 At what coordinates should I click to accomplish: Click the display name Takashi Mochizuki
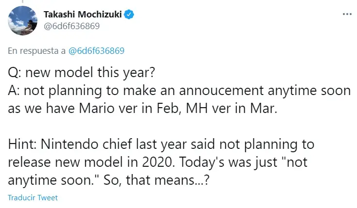tap(83, 15)
